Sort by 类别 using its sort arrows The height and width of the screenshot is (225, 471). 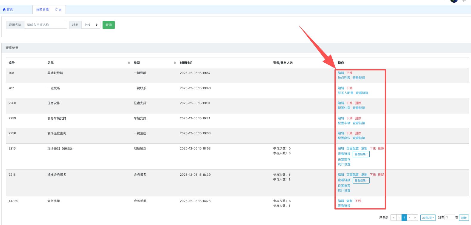pyautogui.click(x=175, y=63)
